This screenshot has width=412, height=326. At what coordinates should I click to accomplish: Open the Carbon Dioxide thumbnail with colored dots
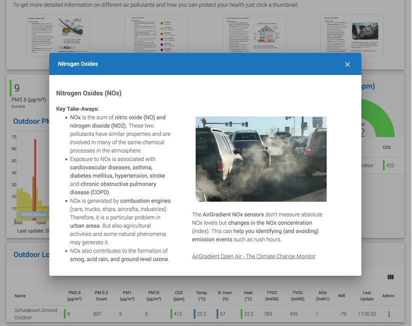156,35
